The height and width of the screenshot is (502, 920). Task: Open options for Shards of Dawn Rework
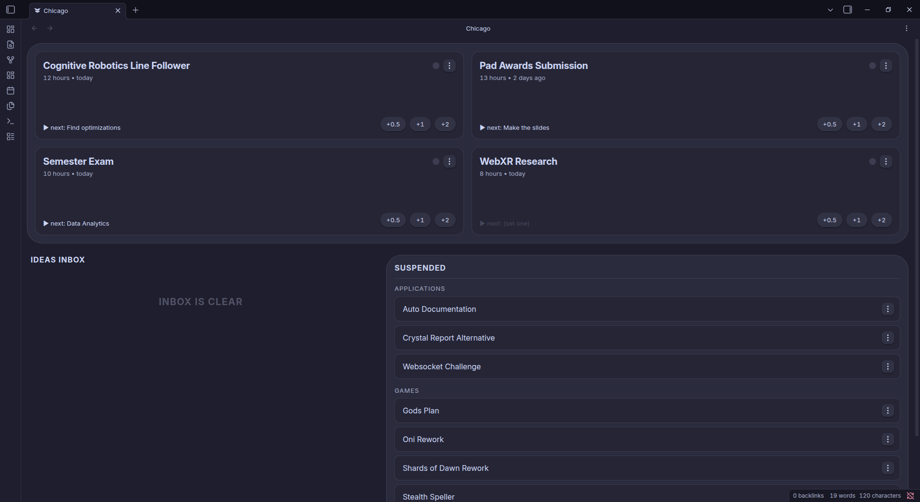(888, 468)
